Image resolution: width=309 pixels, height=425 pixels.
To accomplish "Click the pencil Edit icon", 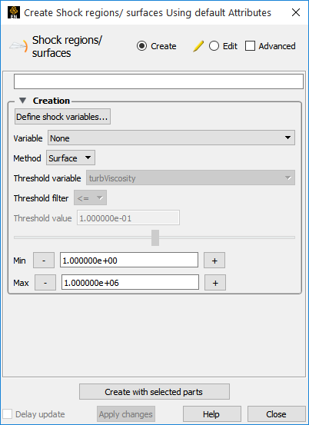I will (198, 46).
